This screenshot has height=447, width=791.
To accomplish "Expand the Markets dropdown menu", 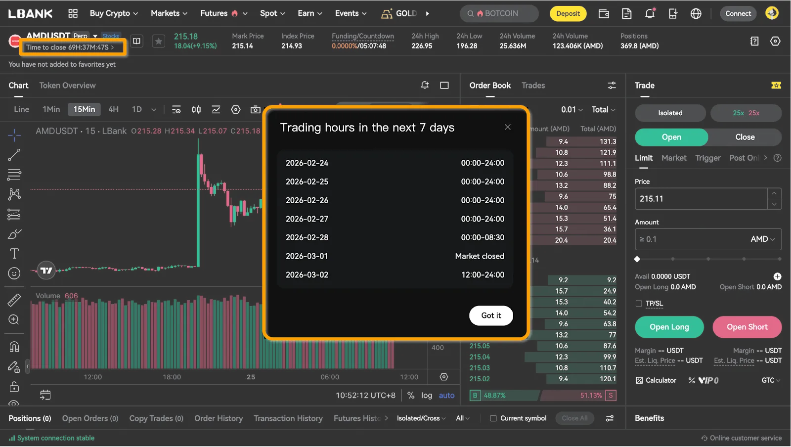I will click(169, 13).
